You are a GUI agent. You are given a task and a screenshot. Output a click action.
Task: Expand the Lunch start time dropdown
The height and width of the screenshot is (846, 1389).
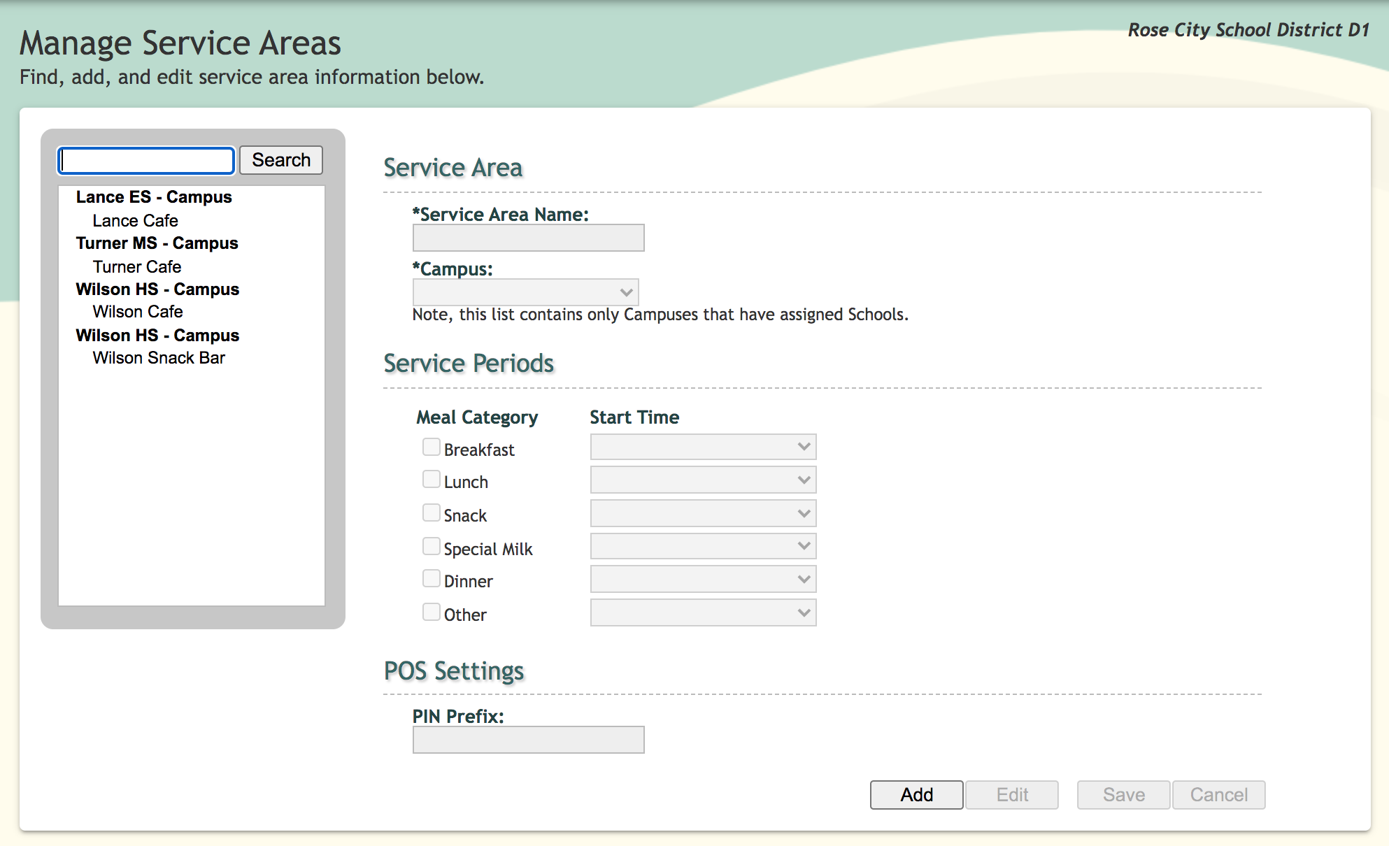(x=703, y=480)
